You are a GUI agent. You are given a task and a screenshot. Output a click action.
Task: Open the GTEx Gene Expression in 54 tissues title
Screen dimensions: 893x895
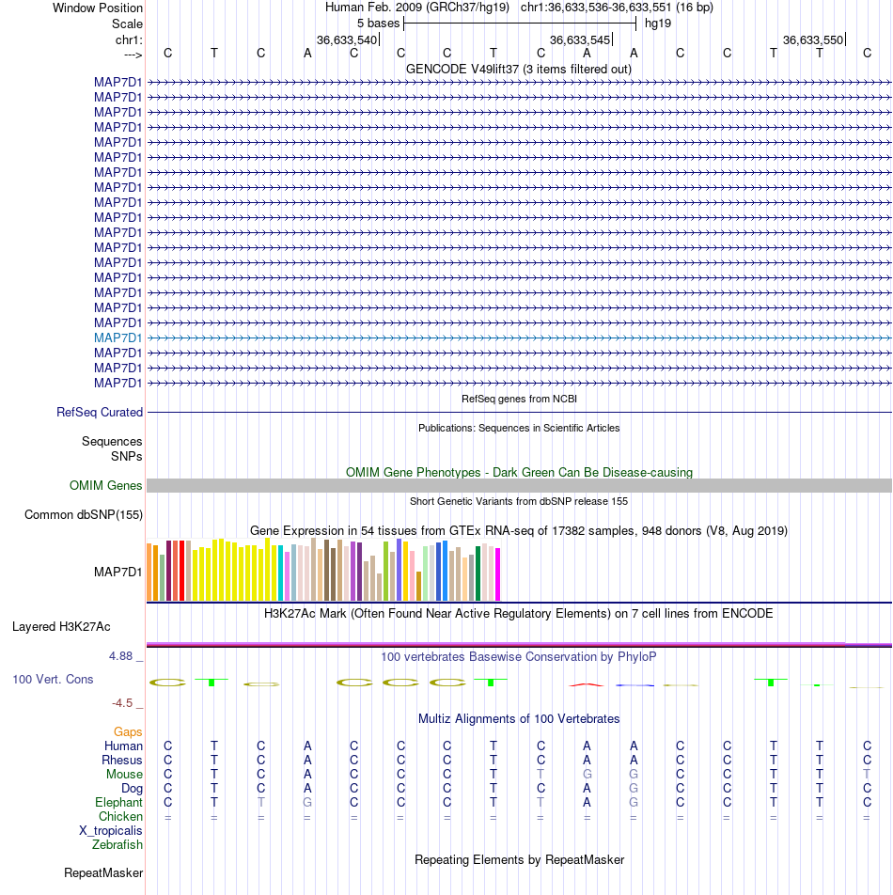519,530
